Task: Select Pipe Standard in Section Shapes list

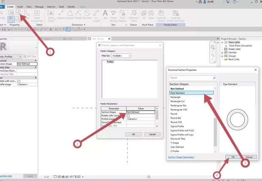Action: pyautogui.click(x=191, y=93)
